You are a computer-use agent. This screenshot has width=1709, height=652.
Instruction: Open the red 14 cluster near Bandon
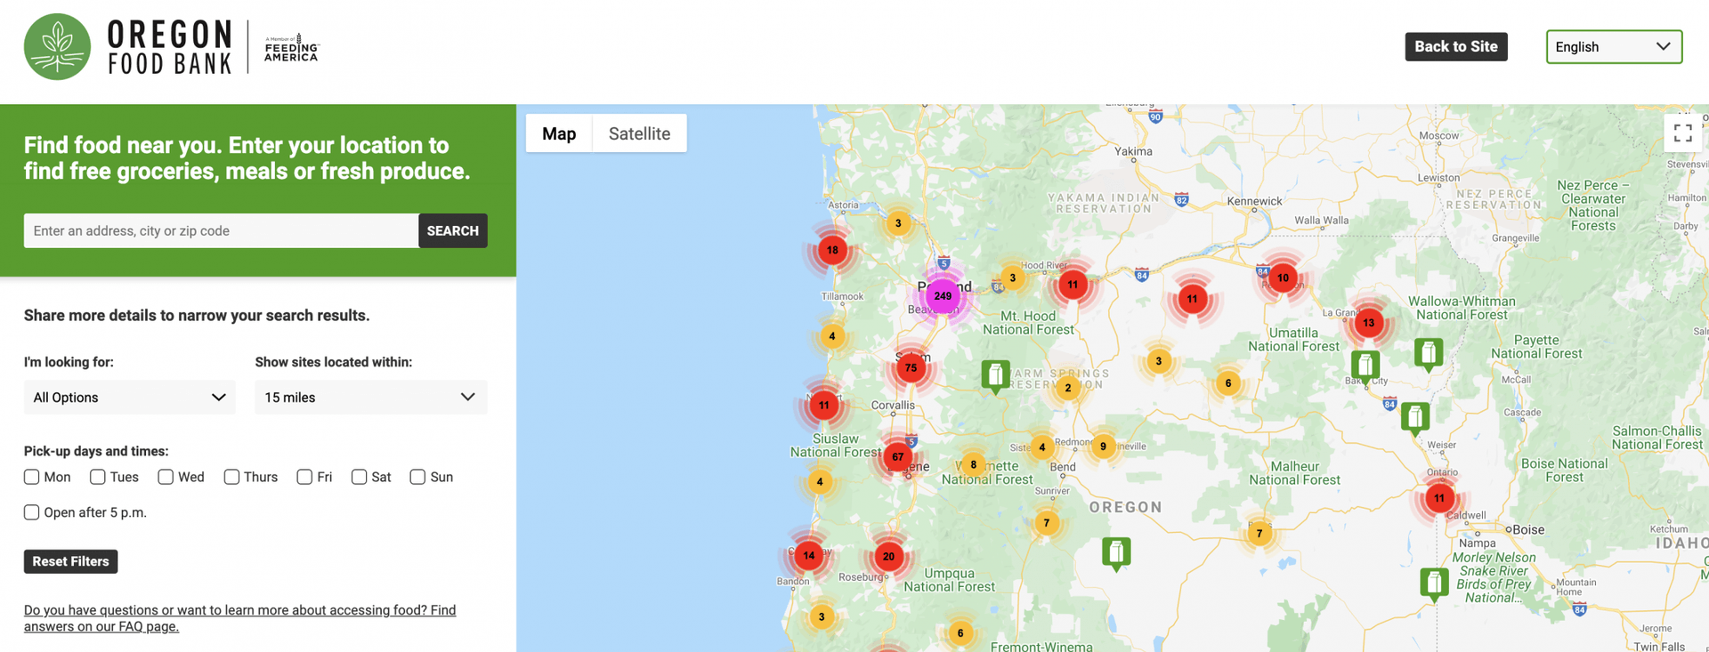click(x=808, y=556)
